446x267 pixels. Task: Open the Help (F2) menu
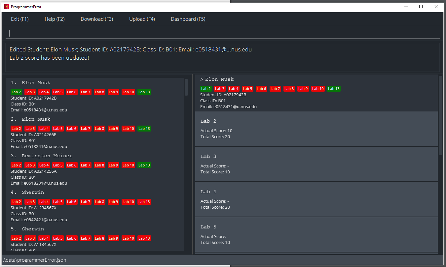55,19
